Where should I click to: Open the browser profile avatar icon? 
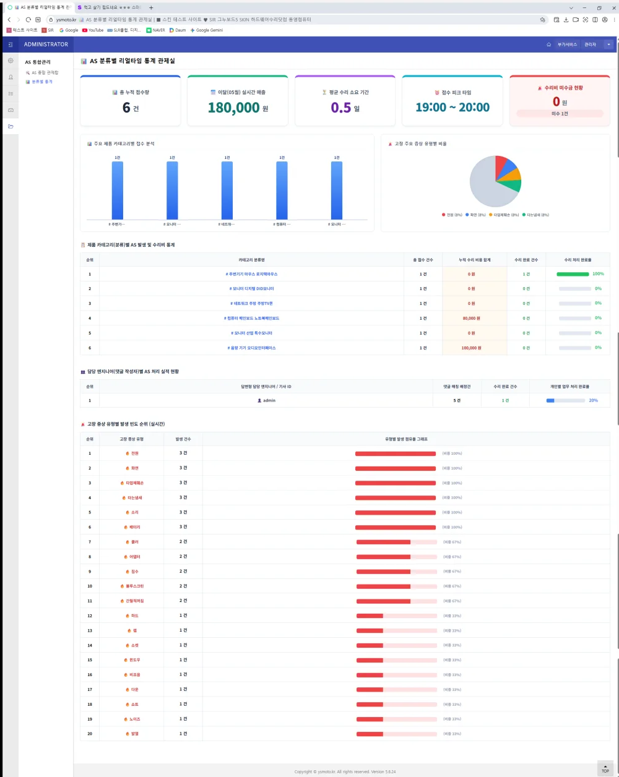(x=605, y=20)
